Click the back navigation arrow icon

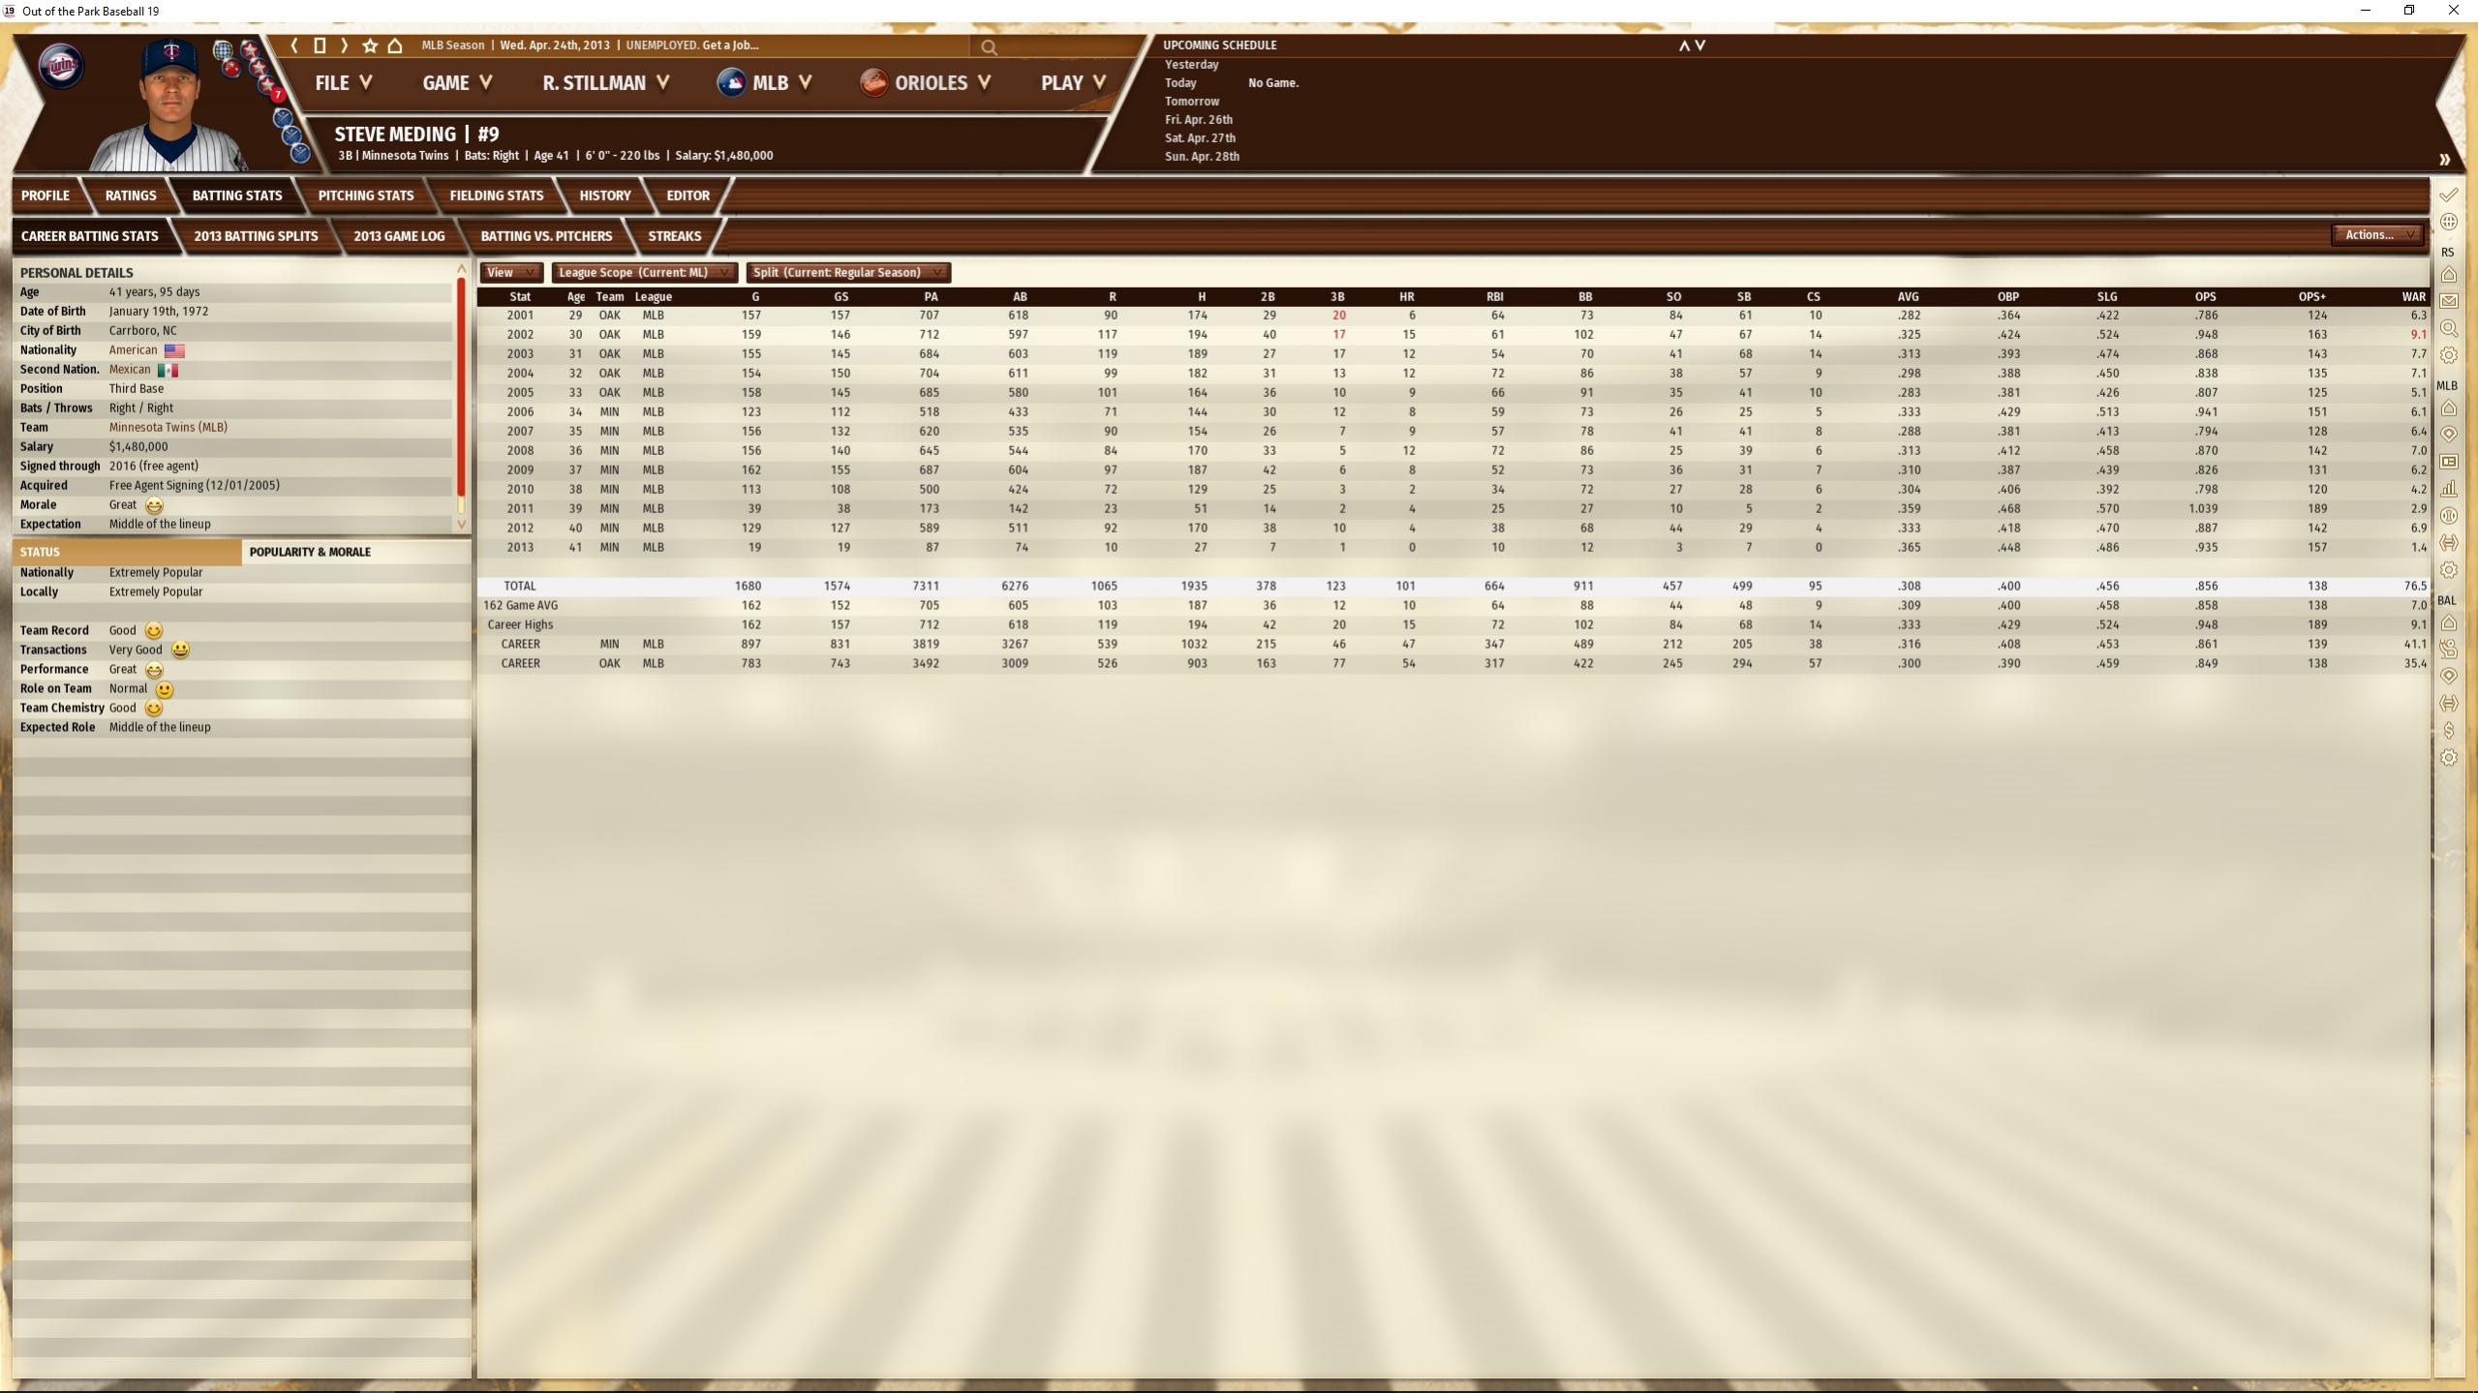click(x=294, y=45)
